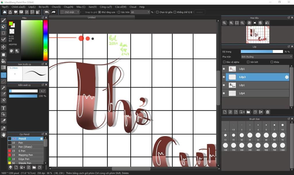The image size is (294, 175).
Task: Open the Chữ nhật selection shape dropdown
Action: tap(70, 12)
